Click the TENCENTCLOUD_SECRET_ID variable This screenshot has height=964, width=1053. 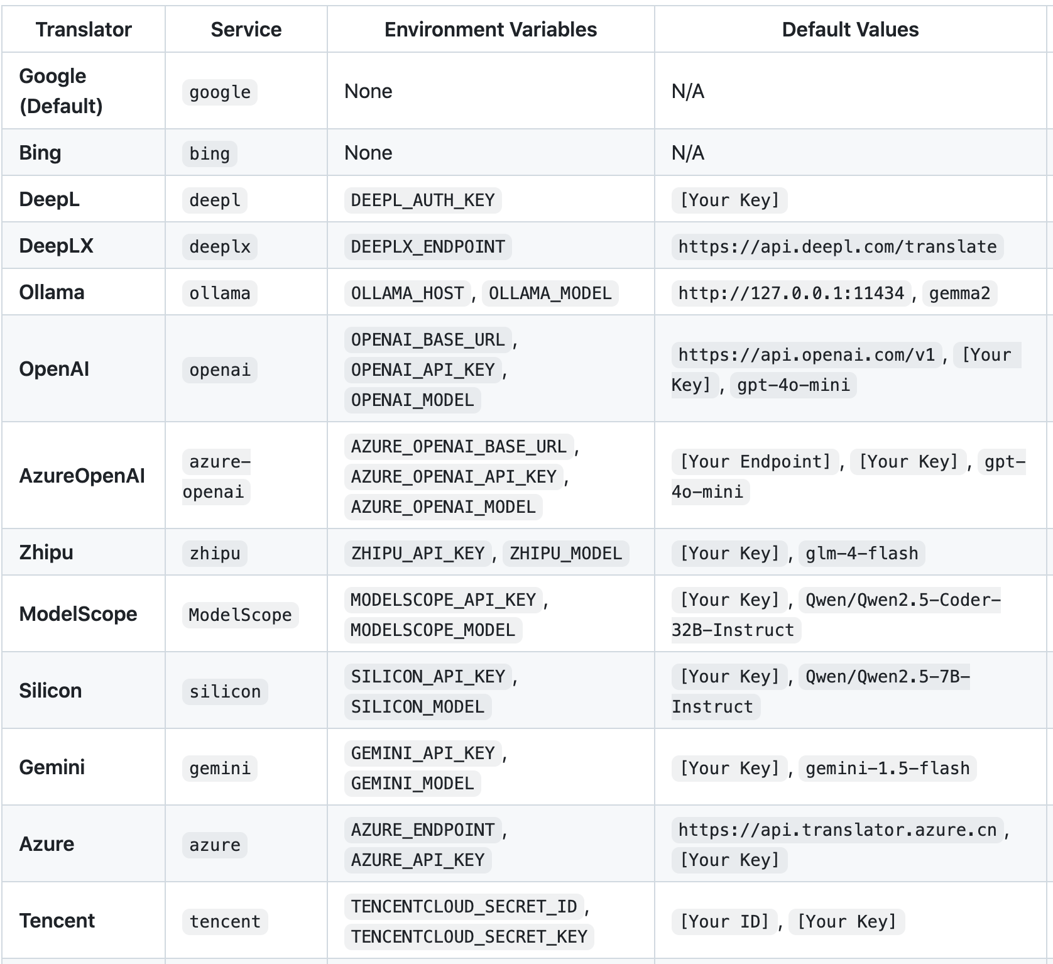(x=464, y=907)
